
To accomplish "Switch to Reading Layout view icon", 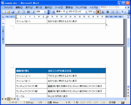I will pyautogui.click(x=15, y=99).
